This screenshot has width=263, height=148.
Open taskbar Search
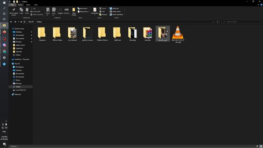point(4,8)
